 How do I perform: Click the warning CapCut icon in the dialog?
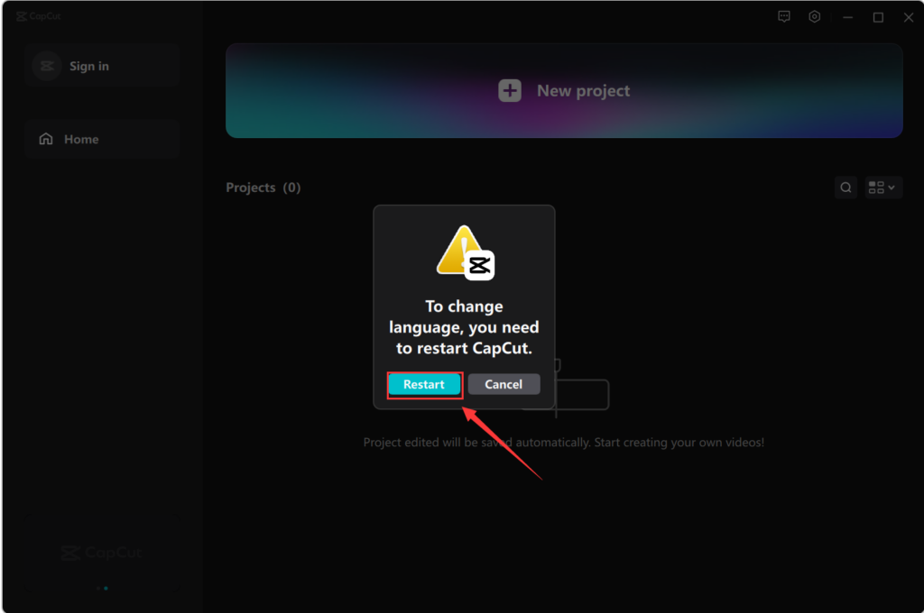[x=465, y=252]
